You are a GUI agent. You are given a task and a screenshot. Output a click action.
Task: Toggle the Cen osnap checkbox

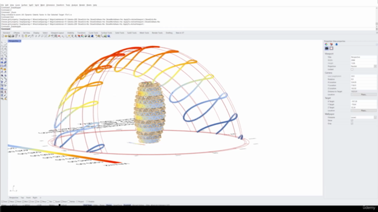coord(30,201)
